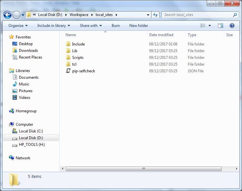The height and width of the screenshot is (191, 242).
Task: Open the Share with menu
Action: click(x=91, y=26)
